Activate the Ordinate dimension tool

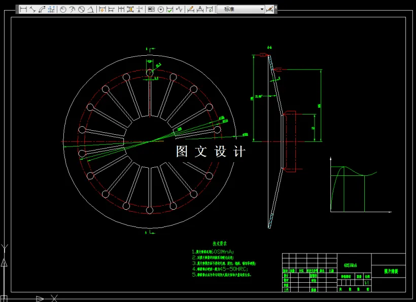click(51, 9)
